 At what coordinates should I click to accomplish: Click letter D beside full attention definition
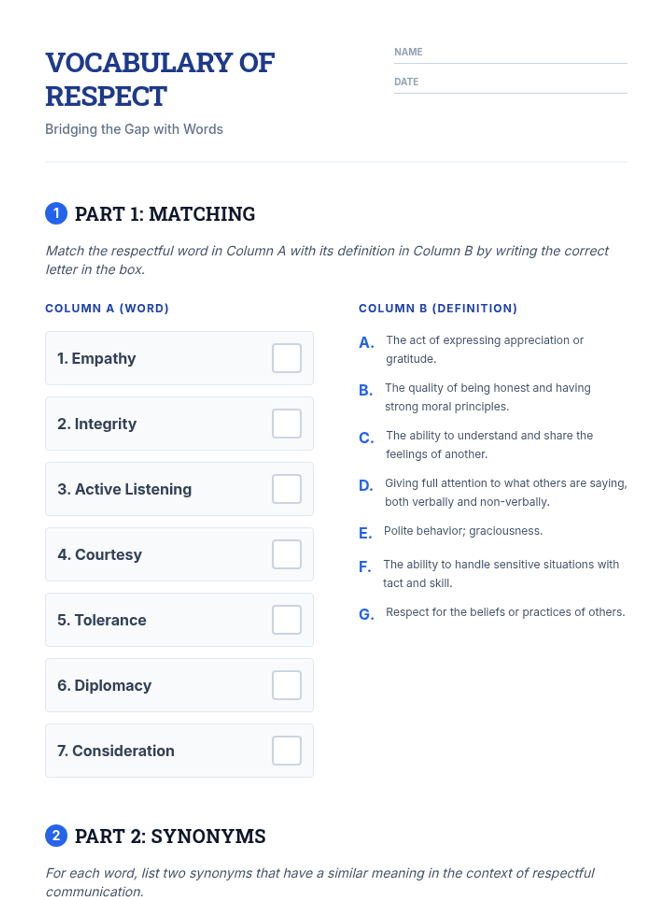click(366, 486)
